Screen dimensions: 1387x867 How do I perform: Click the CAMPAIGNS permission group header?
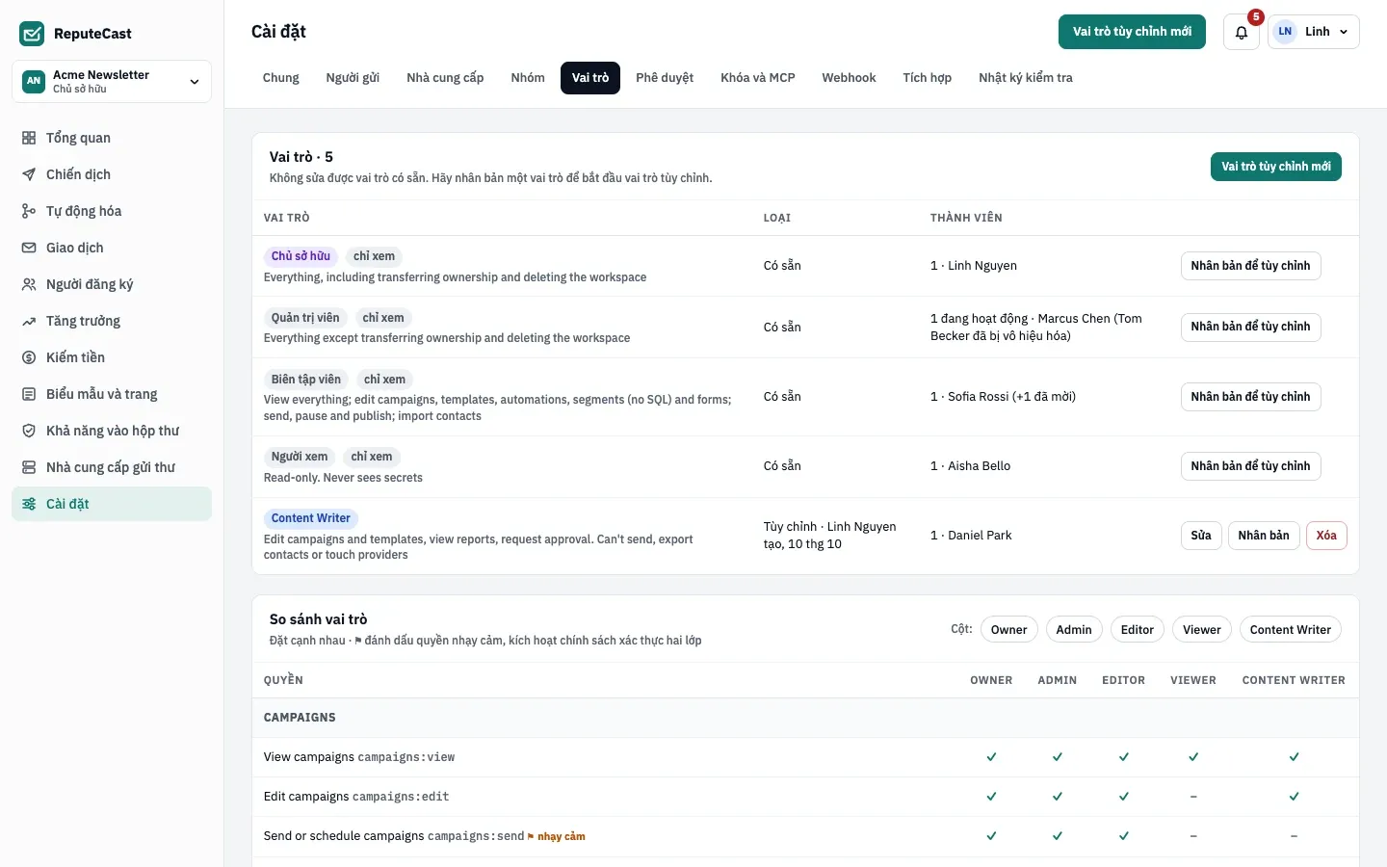[805, 718]
